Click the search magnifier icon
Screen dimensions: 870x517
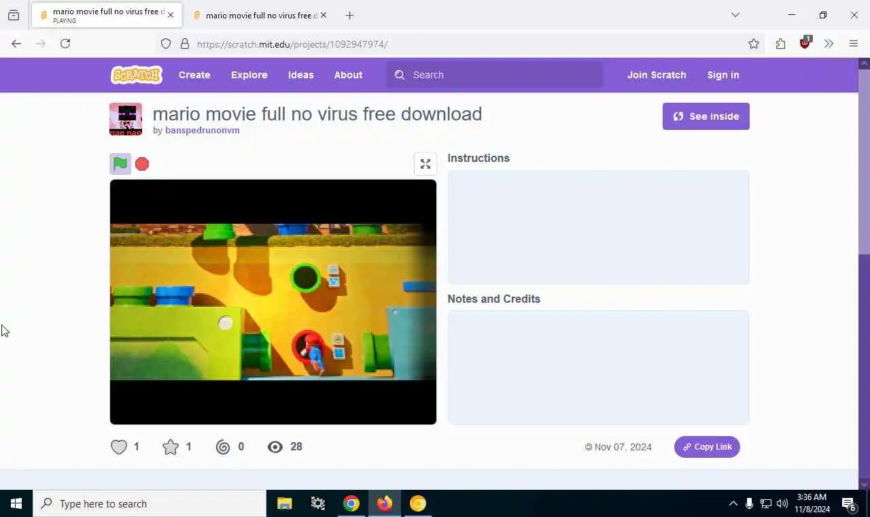coord(400,75)
